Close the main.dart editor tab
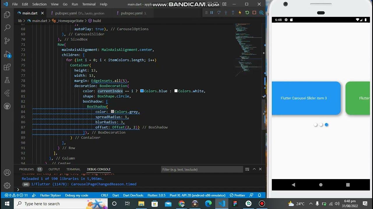Viewport: 373px width, 209px height. point(42,13)
